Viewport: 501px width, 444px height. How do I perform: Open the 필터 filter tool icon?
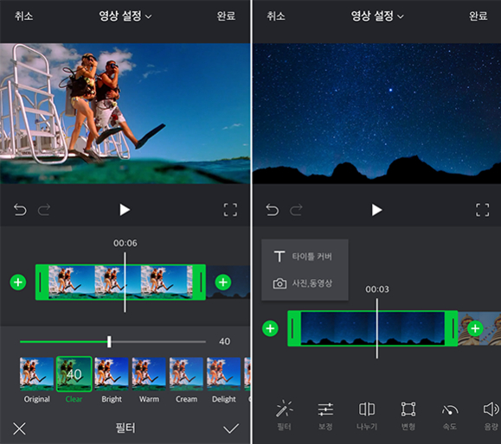click(284, 415)
